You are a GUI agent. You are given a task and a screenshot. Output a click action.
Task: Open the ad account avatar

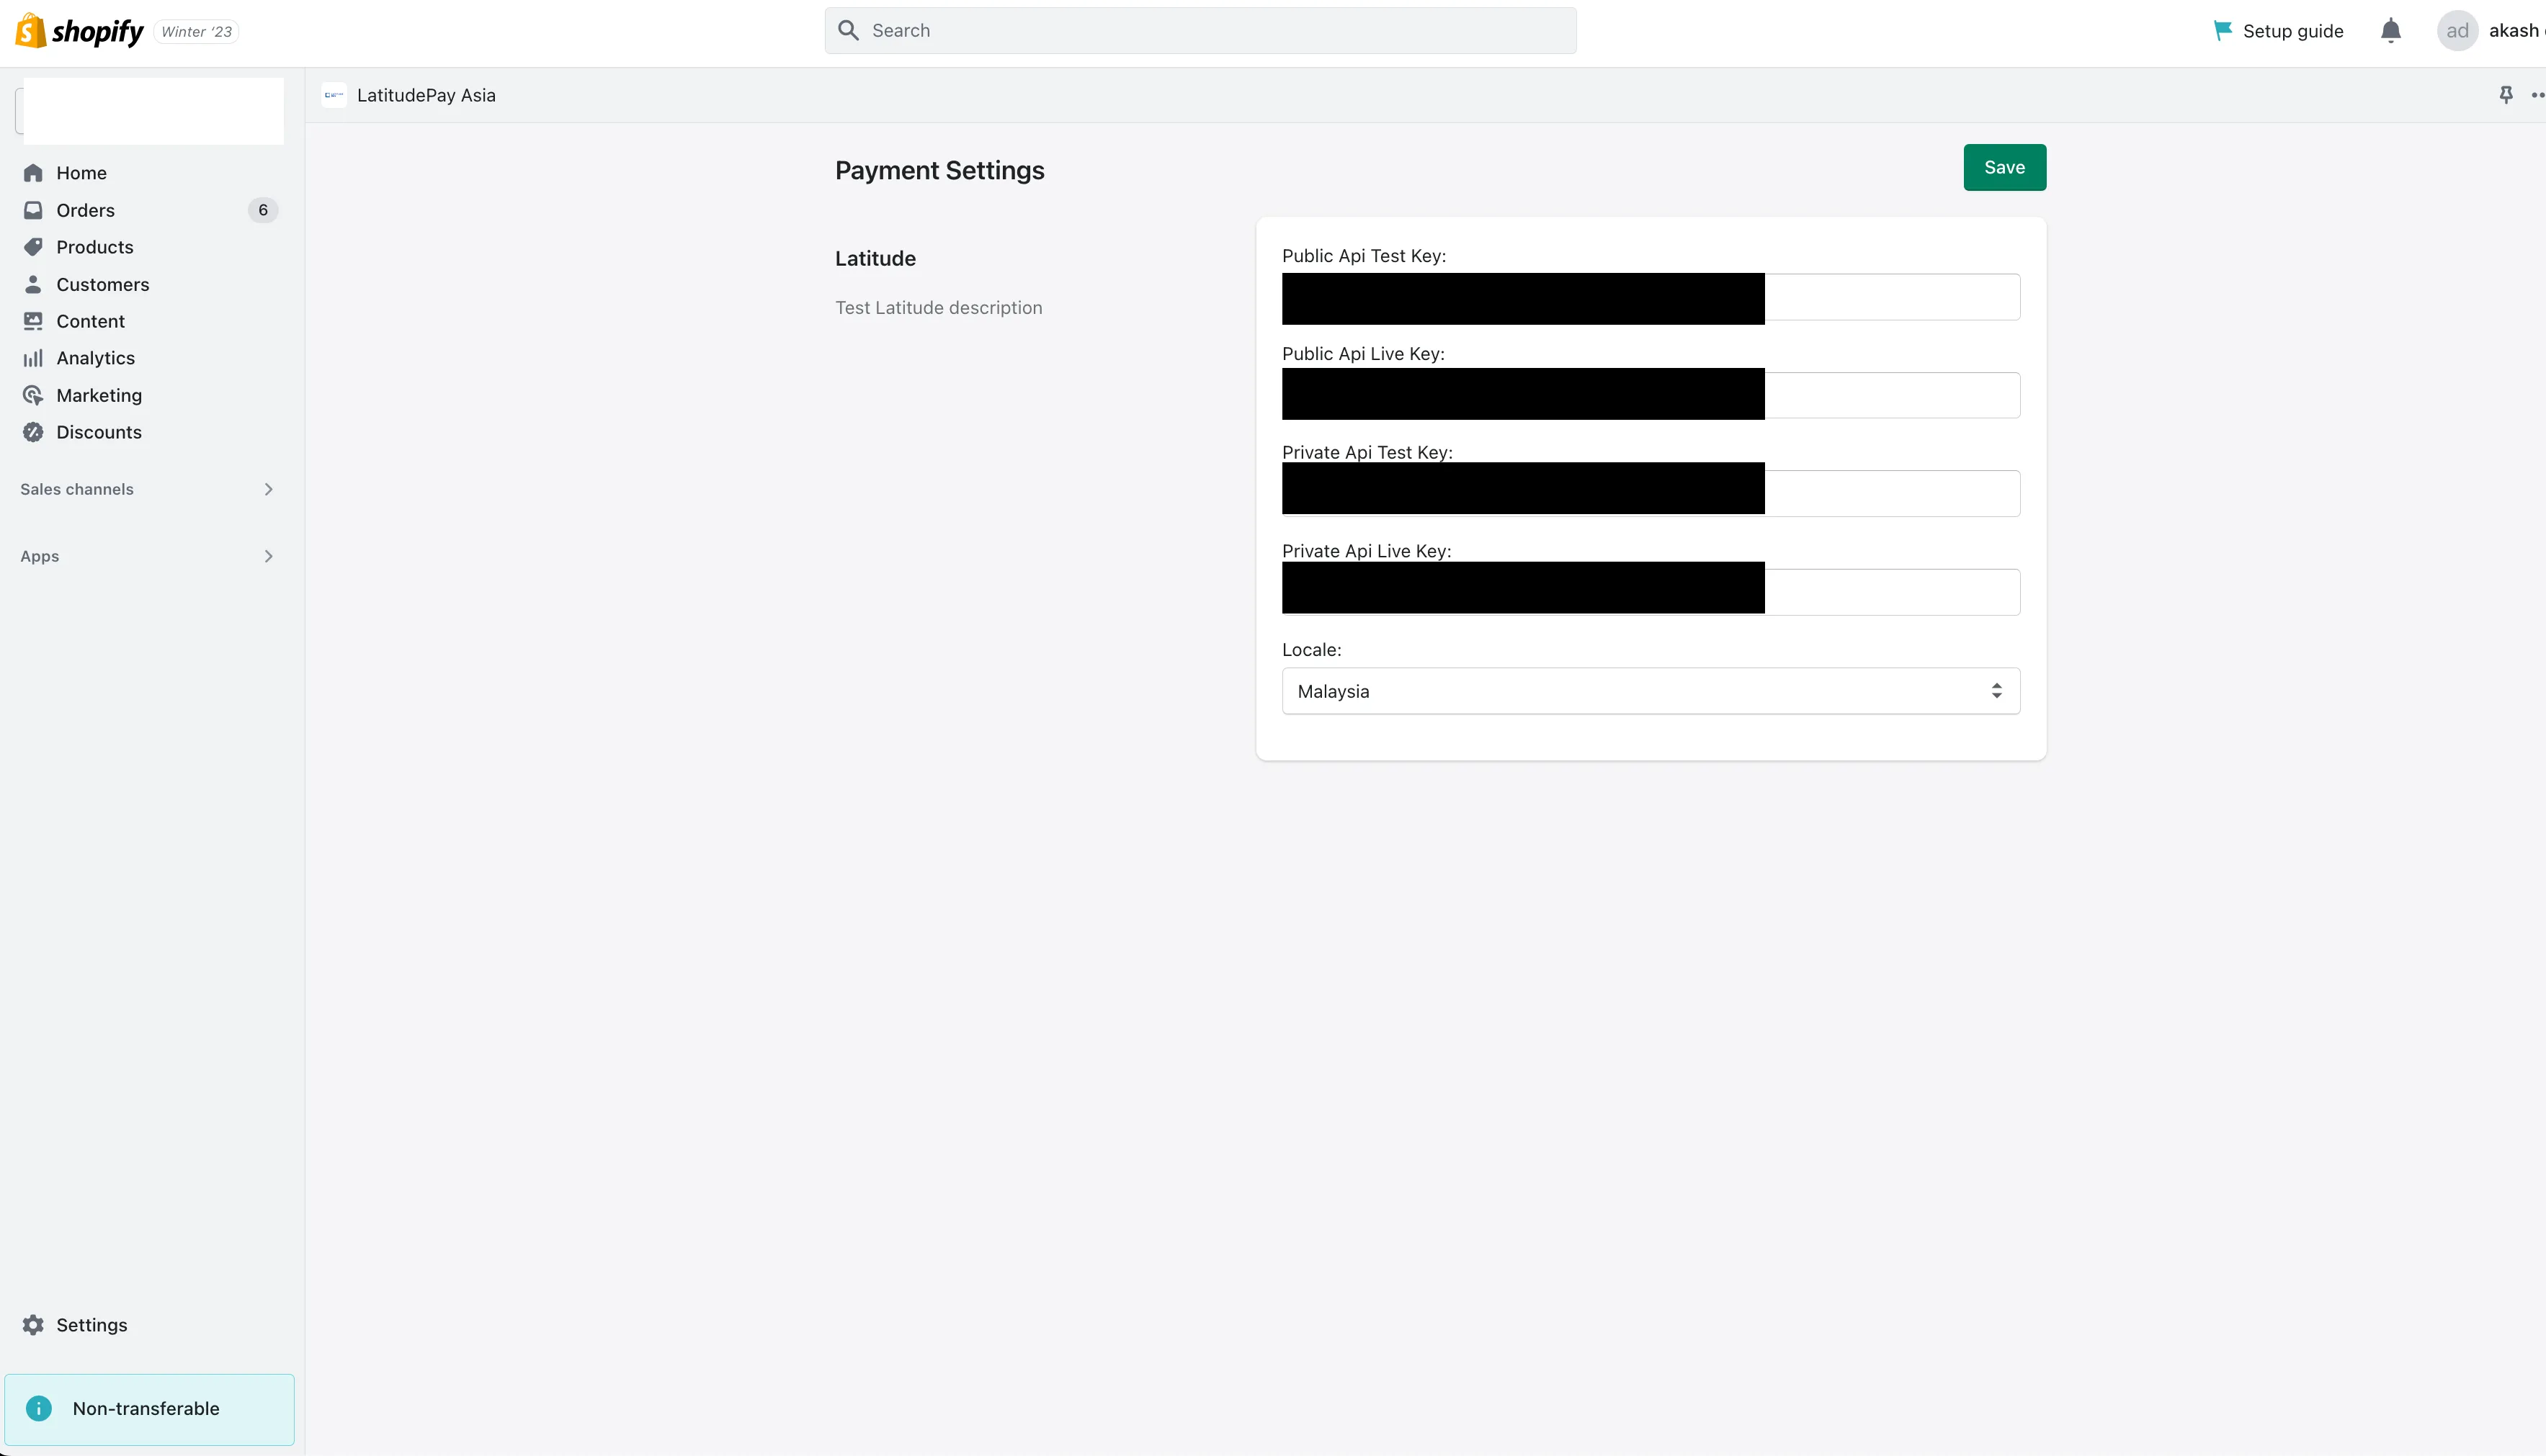click(2457, 31)
